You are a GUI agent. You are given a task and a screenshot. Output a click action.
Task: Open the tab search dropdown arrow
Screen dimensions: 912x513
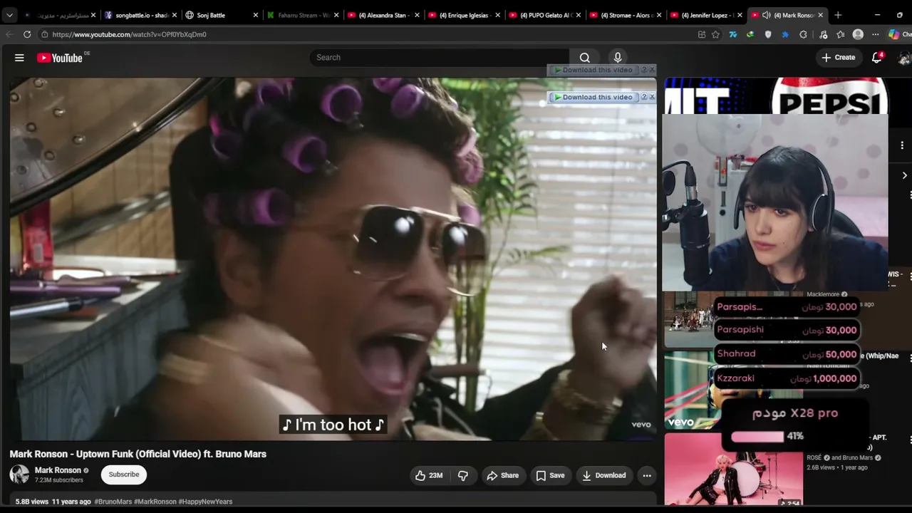9,15
